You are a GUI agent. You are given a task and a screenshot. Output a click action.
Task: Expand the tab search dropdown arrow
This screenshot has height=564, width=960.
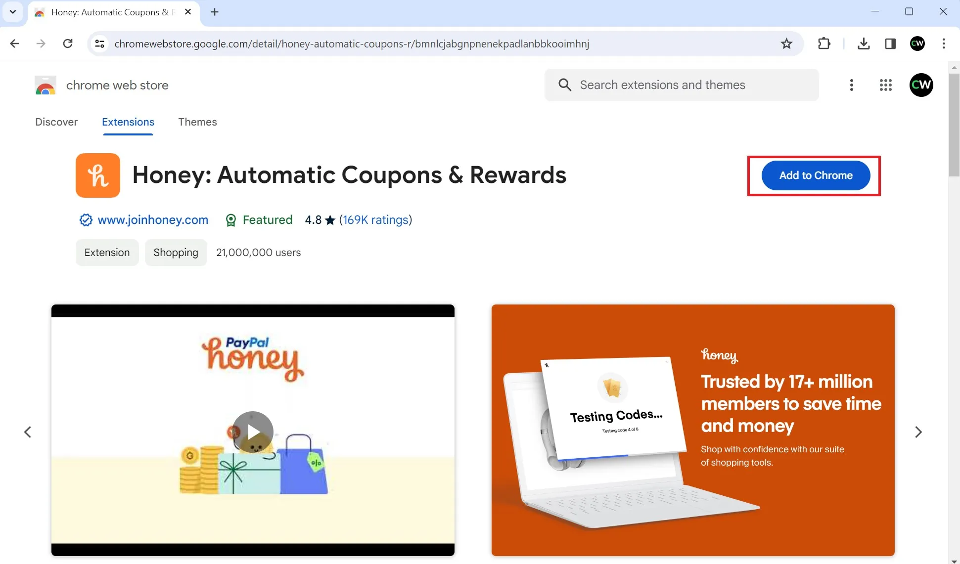[x=13, y=12]
